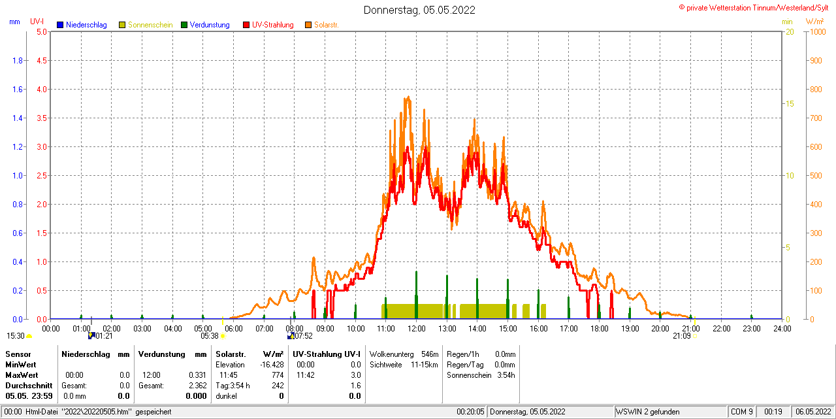Click the 'Solarstr.' legend label
Viewport: 836px width, 419px height.
tap(327, 25)
